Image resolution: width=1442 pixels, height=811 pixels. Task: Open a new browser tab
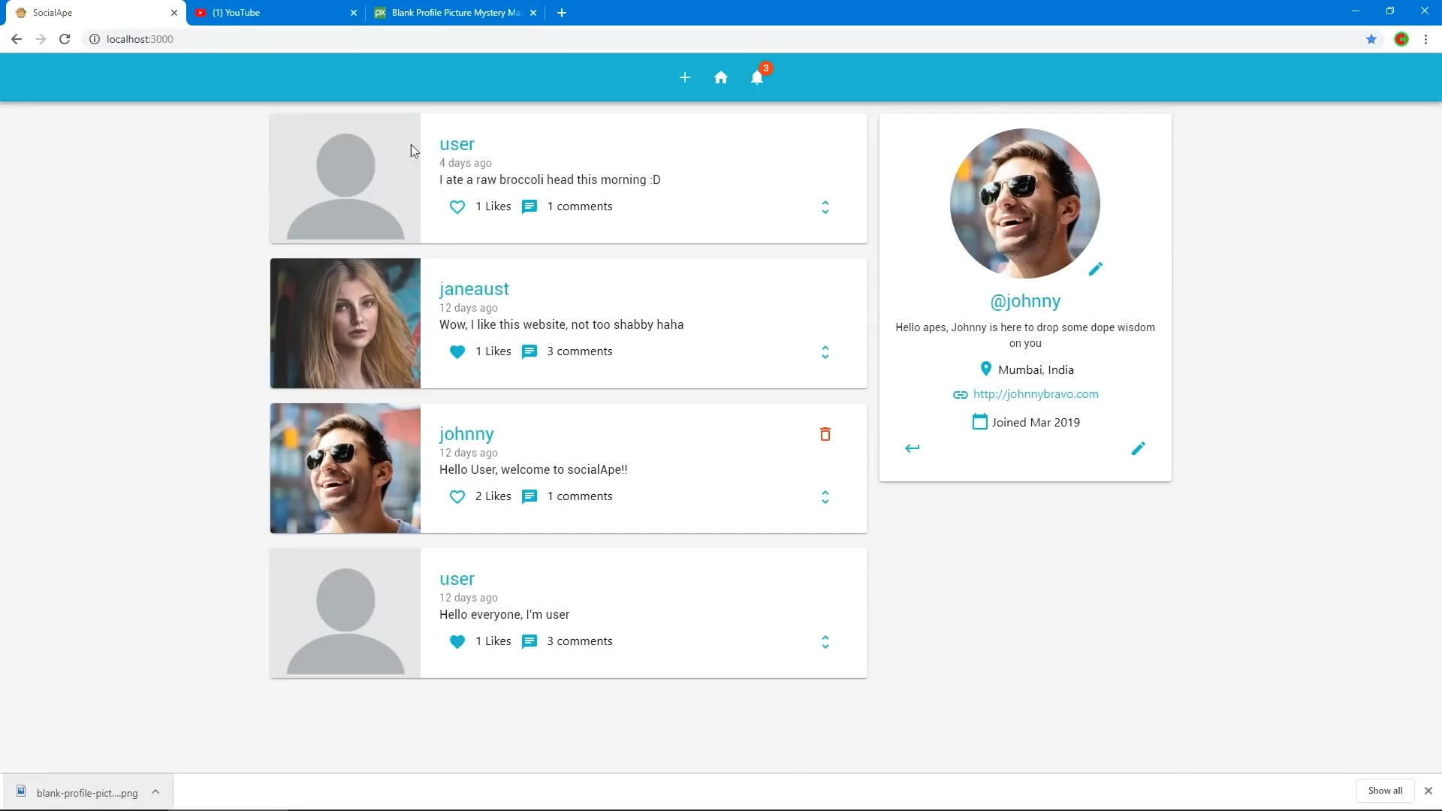(x=561, y=13)
